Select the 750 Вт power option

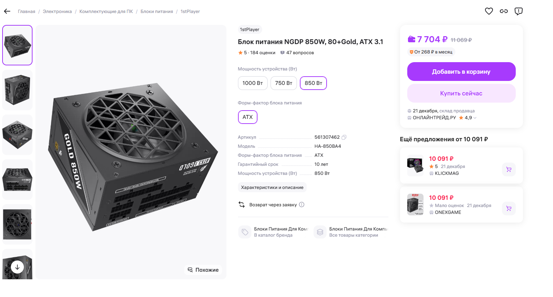click(284, 83)
